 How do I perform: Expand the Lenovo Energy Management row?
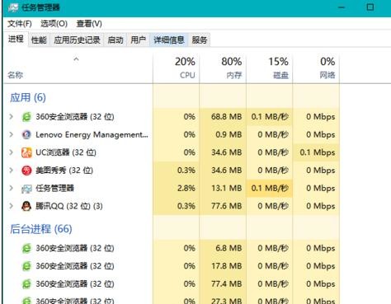(x=12, y=134)
